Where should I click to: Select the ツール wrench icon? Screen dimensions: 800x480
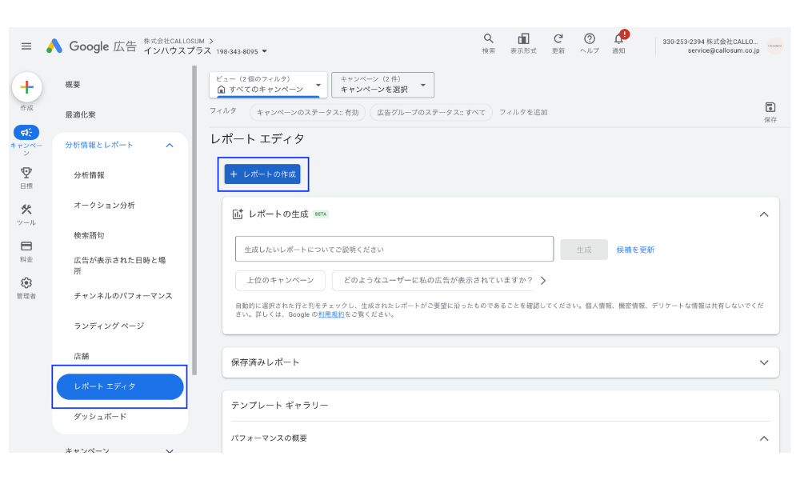click(x=27, y=210)
